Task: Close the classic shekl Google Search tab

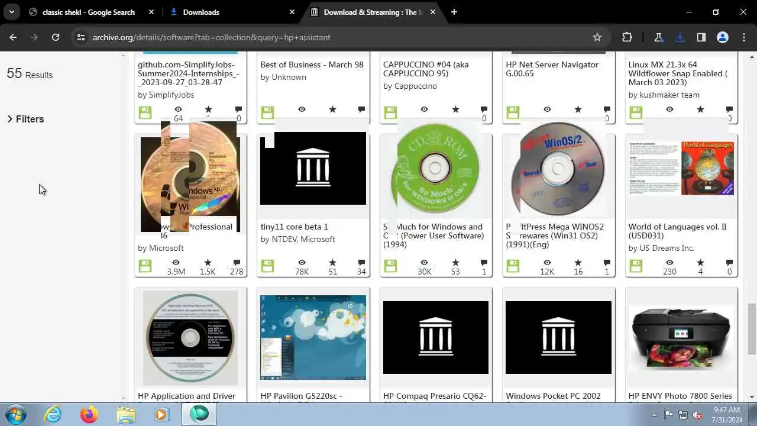Action: [x=151, y=12]
